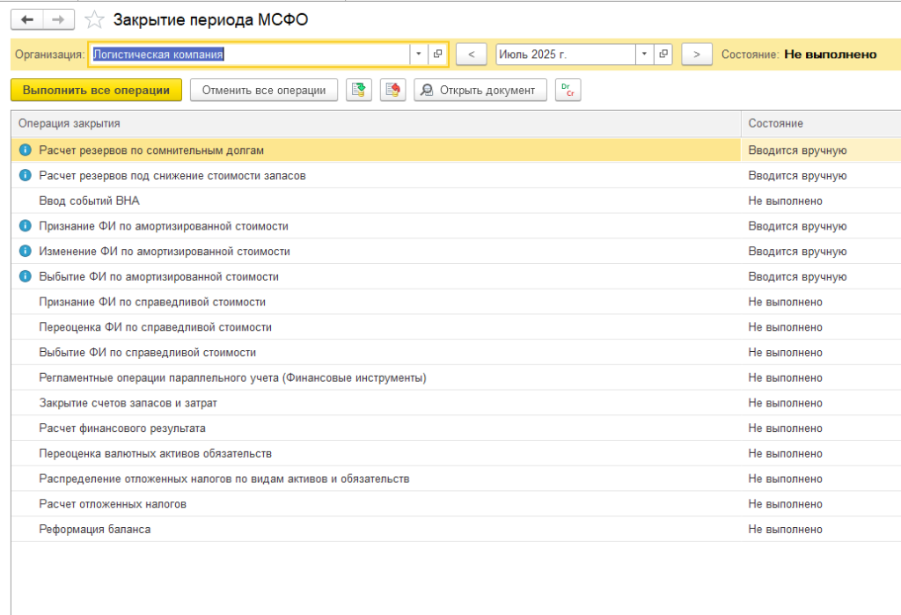Click the green-arrow execute operation icon
This screenshot has width=901, height=615.
click(358, 91)
